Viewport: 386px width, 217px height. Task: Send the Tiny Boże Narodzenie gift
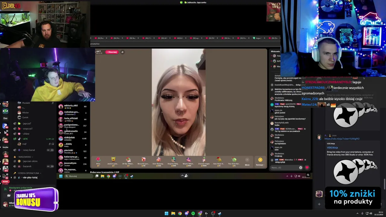point(234,161)
